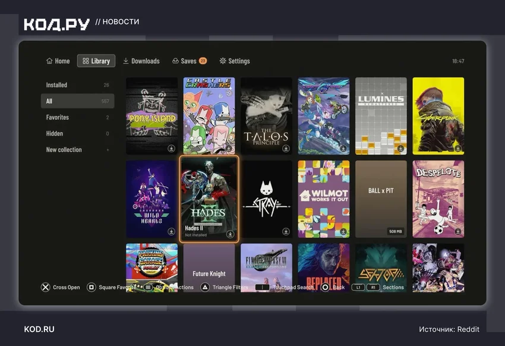Select the Final Fantasy VII cover
Screen dimensions: 505x346
(266, 268)
